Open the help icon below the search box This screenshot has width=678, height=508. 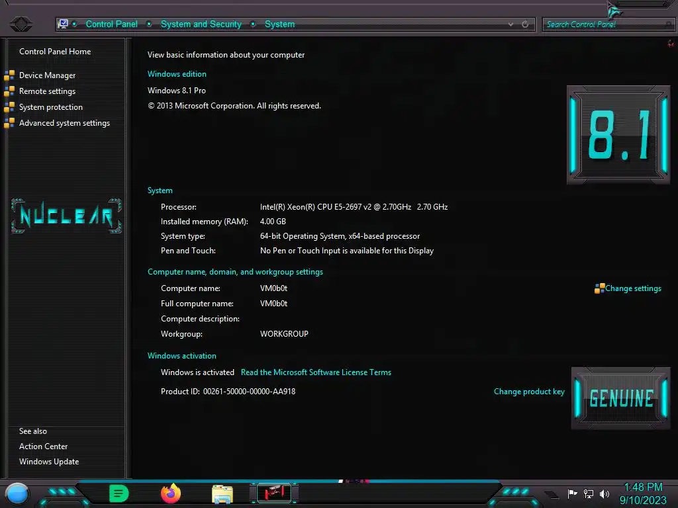pyautogui.click(x=671, y=43)
